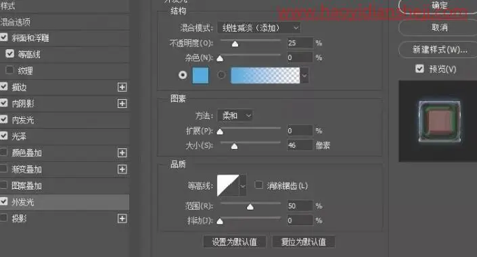This screenshot has height=257, width=477.
Task: Select the solid color radio button
Action: click(183, 75)
